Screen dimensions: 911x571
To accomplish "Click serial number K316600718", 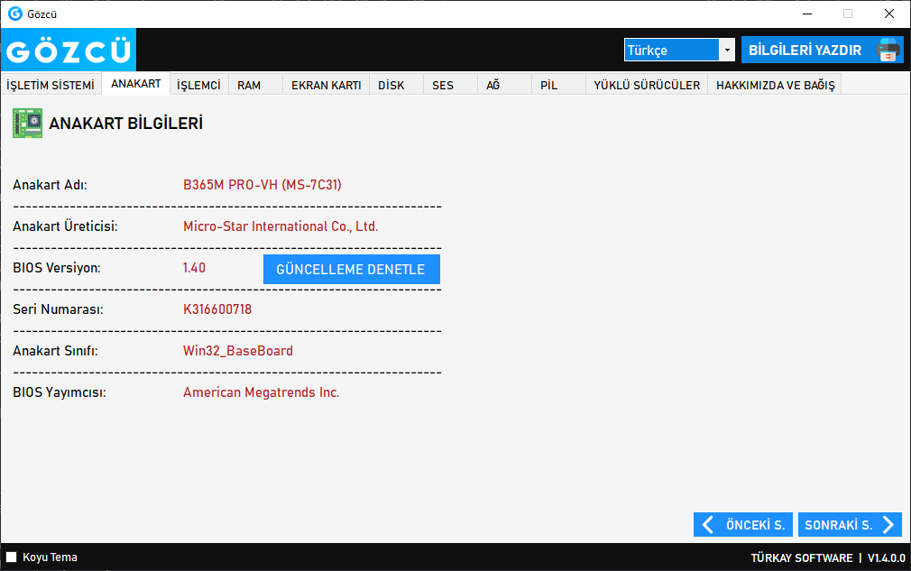I will 217,309.
